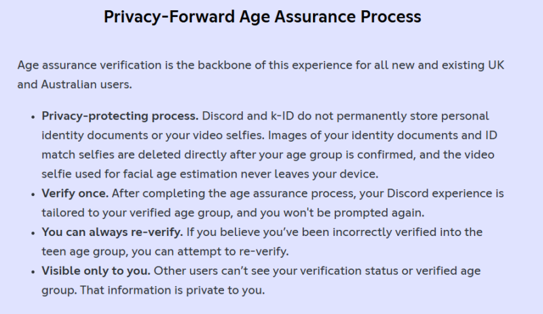Viewport: 543px width, 314px height.
Task: Click 'facial age estimation' in first bullet
Action: point(180,174)
